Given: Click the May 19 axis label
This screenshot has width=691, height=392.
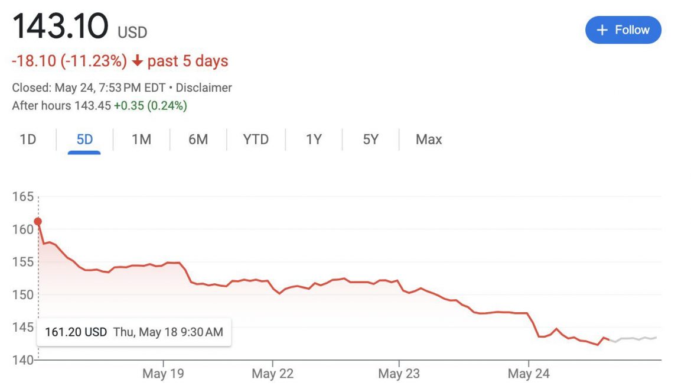Looking at the screenshot, I should pyautogui.click(x=163, y=374).
